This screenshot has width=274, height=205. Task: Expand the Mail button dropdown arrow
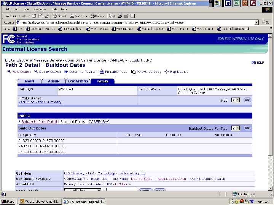coord(115,16)
